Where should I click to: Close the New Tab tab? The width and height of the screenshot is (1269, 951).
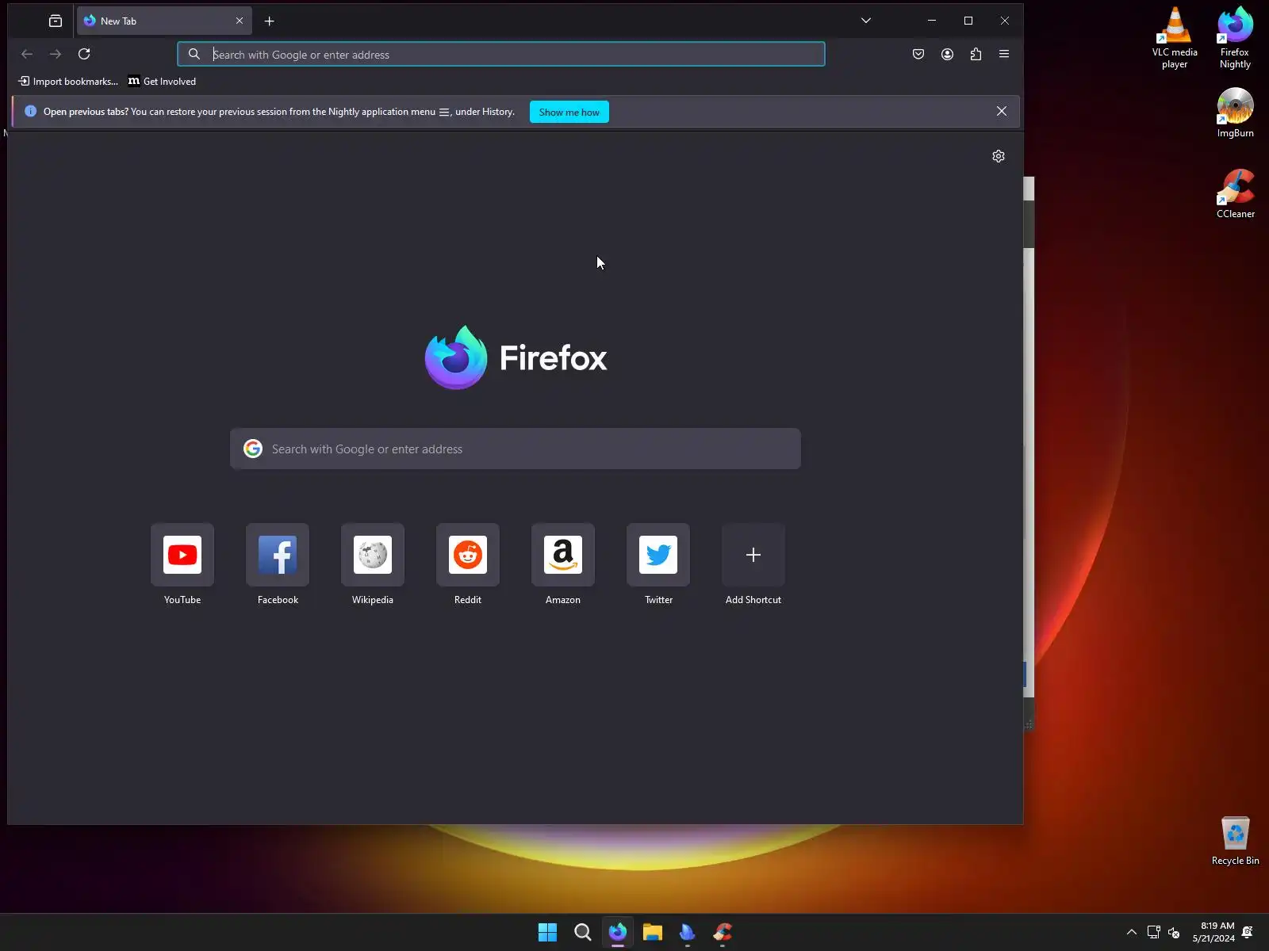tap(240, 21)
